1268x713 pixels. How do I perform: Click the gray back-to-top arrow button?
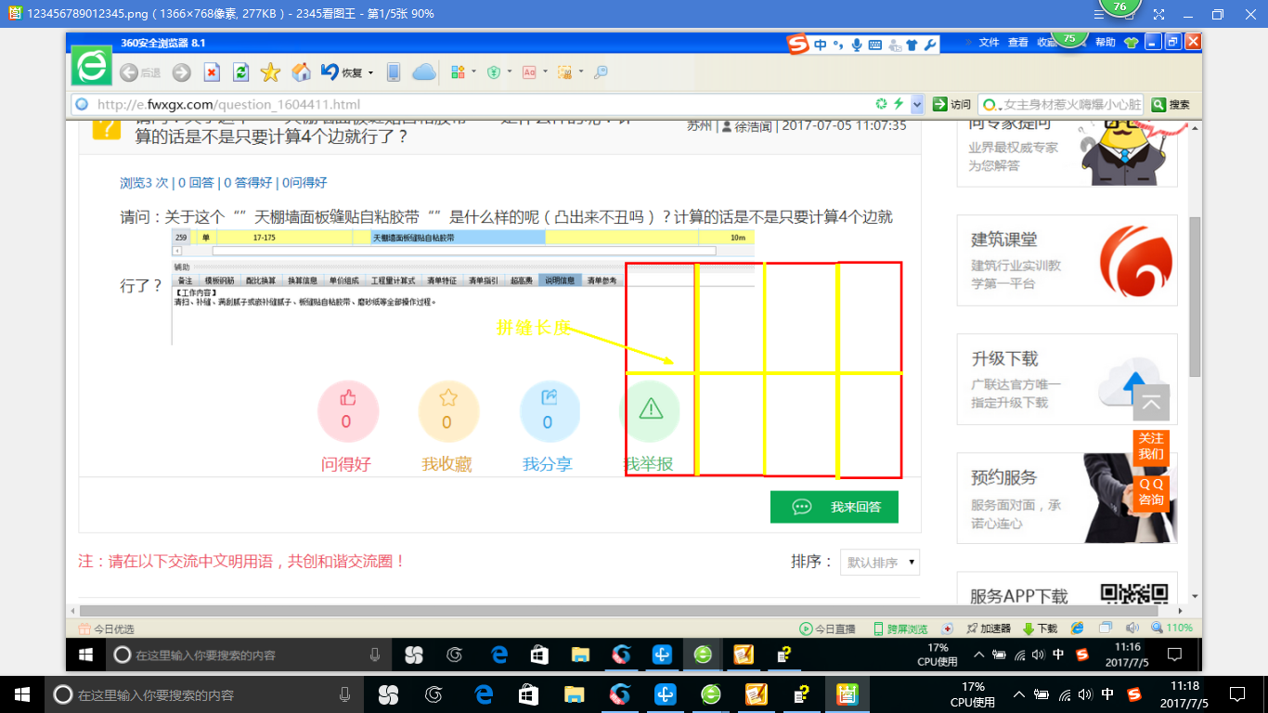point(1151,403)
